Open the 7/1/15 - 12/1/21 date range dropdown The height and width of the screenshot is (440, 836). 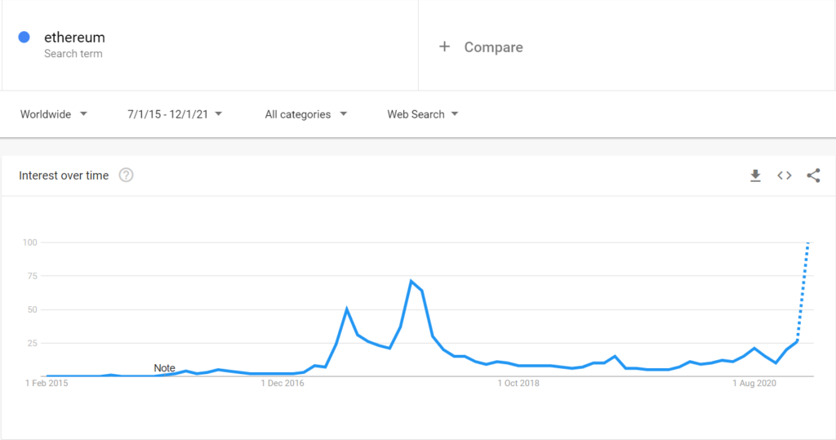pos(175,114)
